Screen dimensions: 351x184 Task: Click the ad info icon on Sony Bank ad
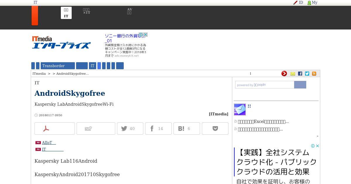pos(141,34)
